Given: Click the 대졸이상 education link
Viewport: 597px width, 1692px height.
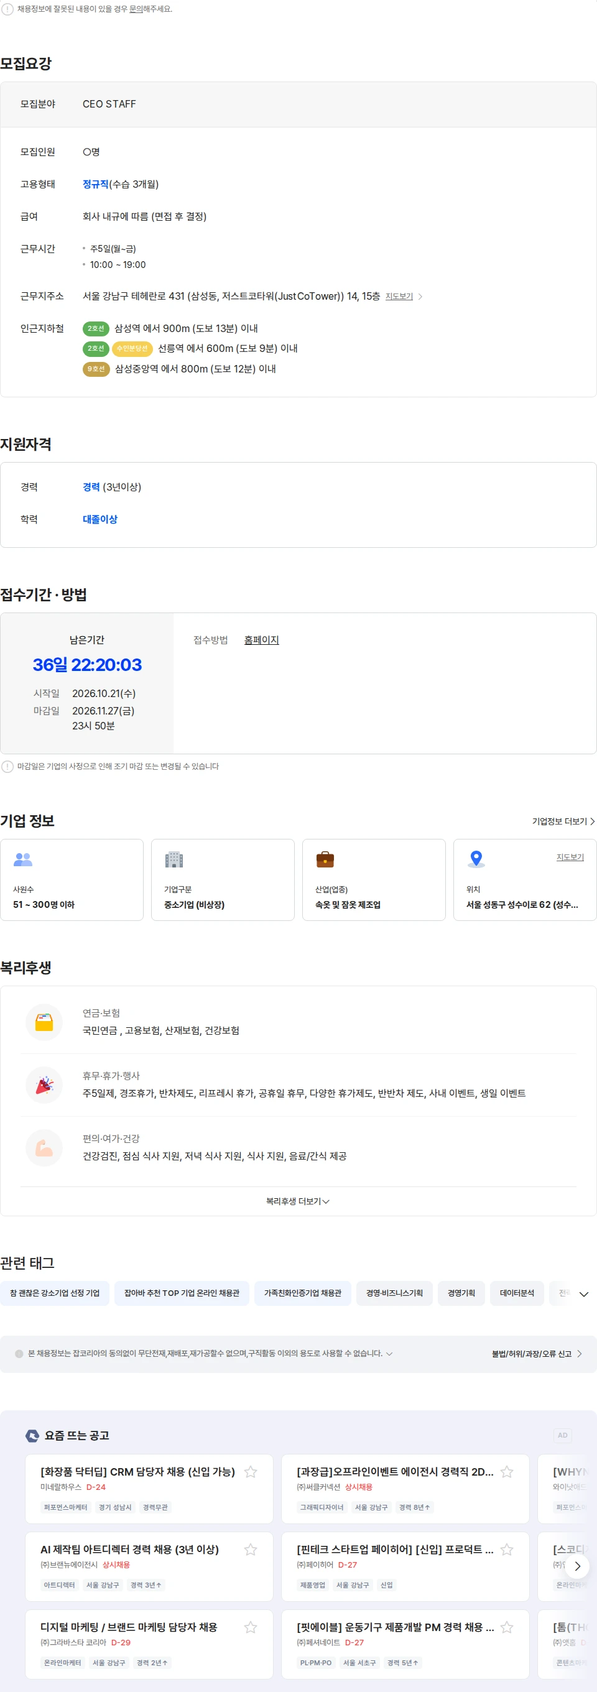Looking at the screenshot, I should tap(100, 520).
